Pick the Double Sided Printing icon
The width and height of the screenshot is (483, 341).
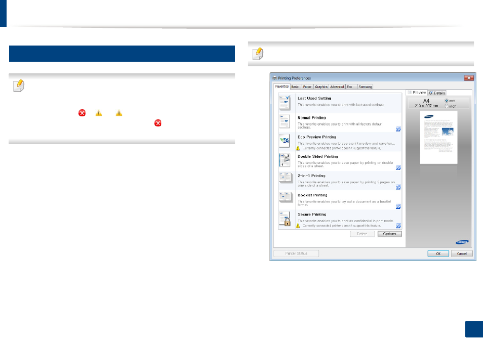pos(285,160)
